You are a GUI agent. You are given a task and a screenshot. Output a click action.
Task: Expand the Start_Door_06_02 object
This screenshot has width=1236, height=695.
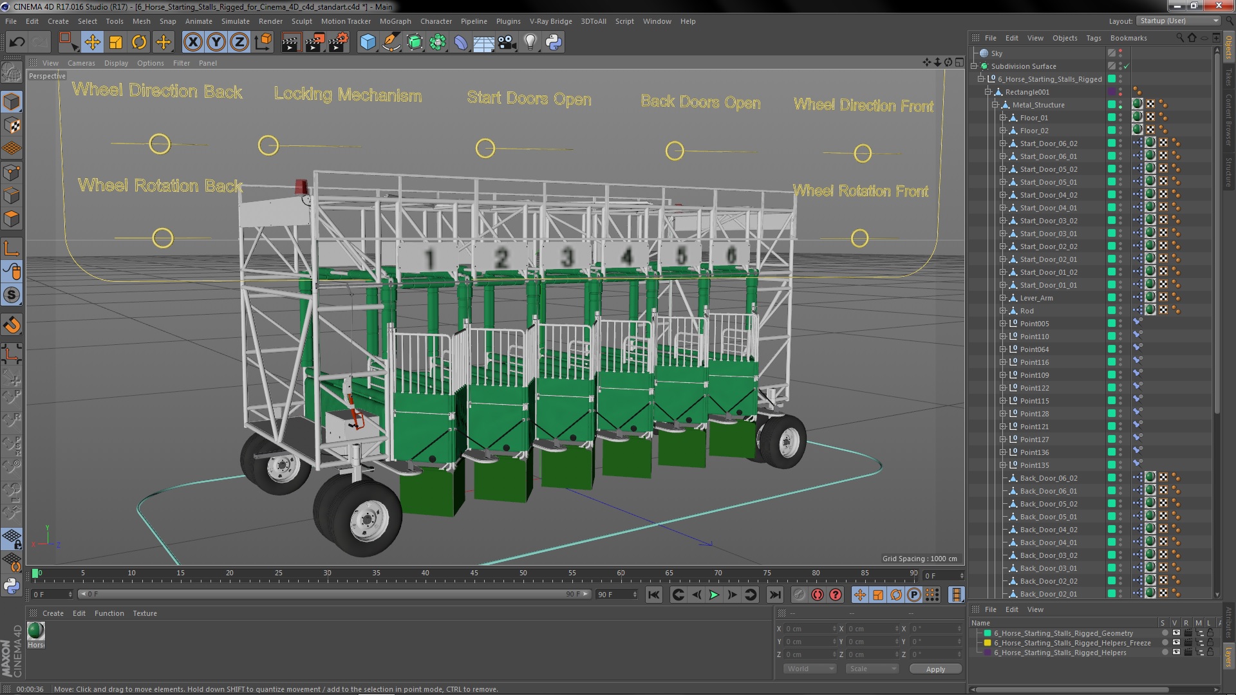pos(1002,144)
